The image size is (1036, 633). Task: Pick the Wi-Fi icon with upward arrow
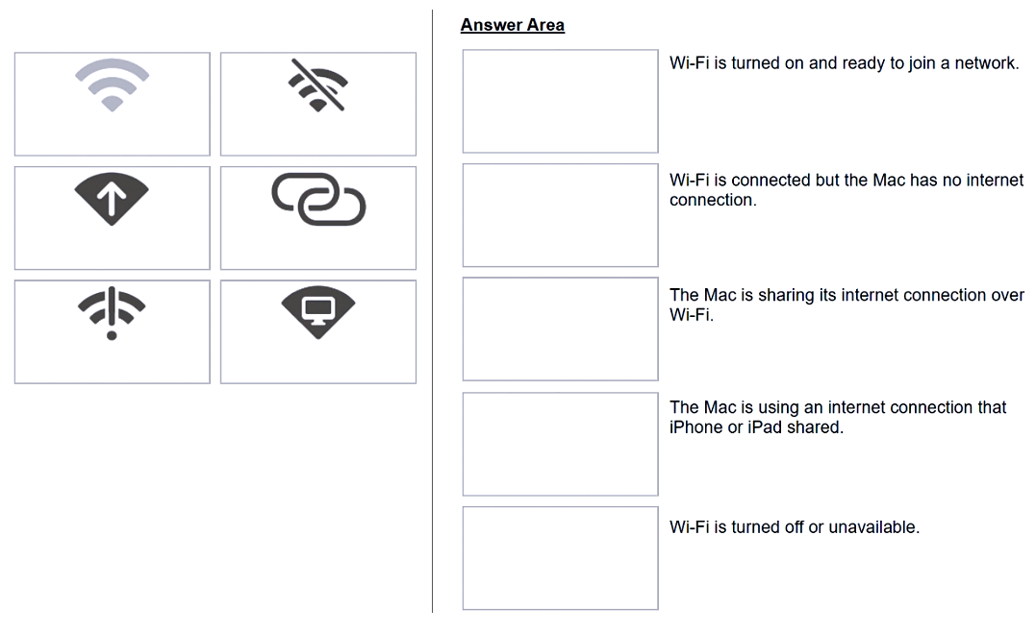(113, 201)
